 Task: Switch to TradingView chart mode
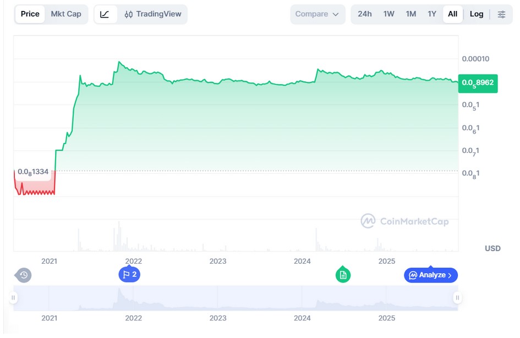click(153, 14)
